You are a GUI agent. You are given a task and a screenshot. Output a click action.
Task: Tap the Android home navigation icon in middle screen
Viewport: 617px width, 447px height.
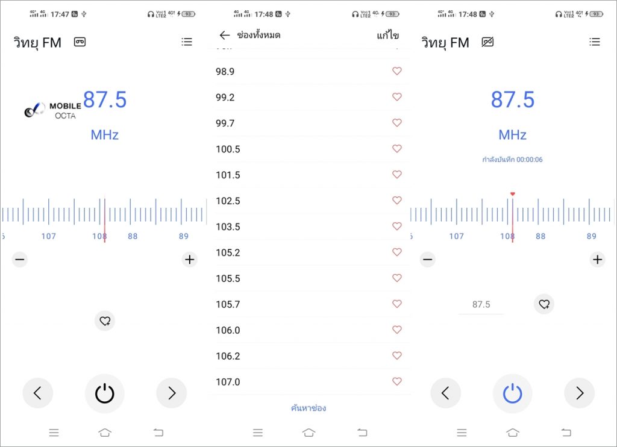coord(309,432)
